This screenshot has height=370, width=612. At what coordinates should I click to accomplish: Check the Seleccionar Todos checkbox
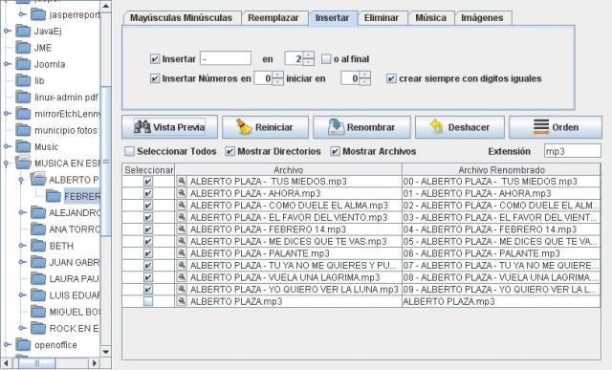point(130,151)
